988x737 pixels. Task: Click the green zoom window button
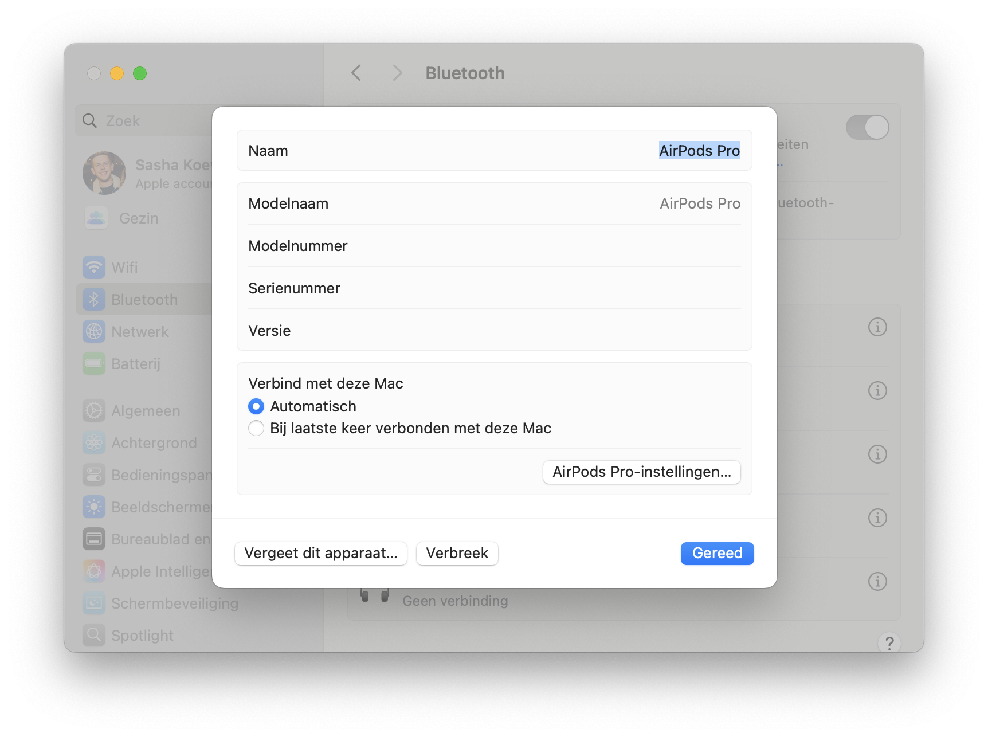140,73
